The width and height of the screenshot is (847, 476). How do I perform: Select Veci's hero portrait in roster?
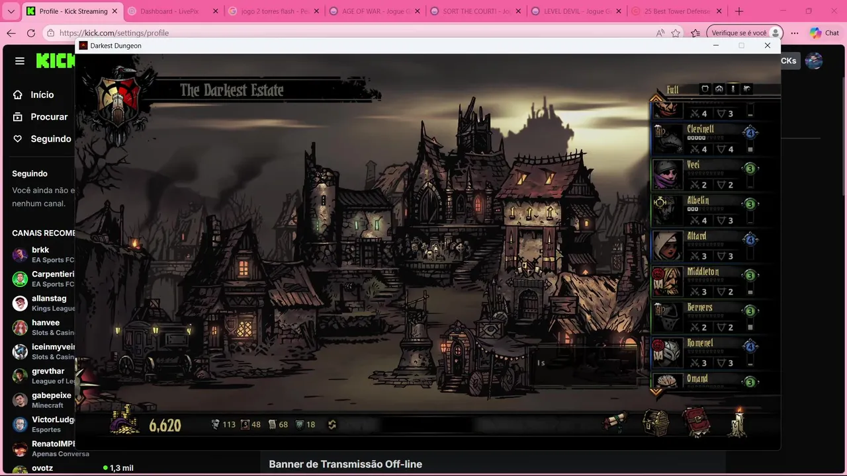click(668, 175)
